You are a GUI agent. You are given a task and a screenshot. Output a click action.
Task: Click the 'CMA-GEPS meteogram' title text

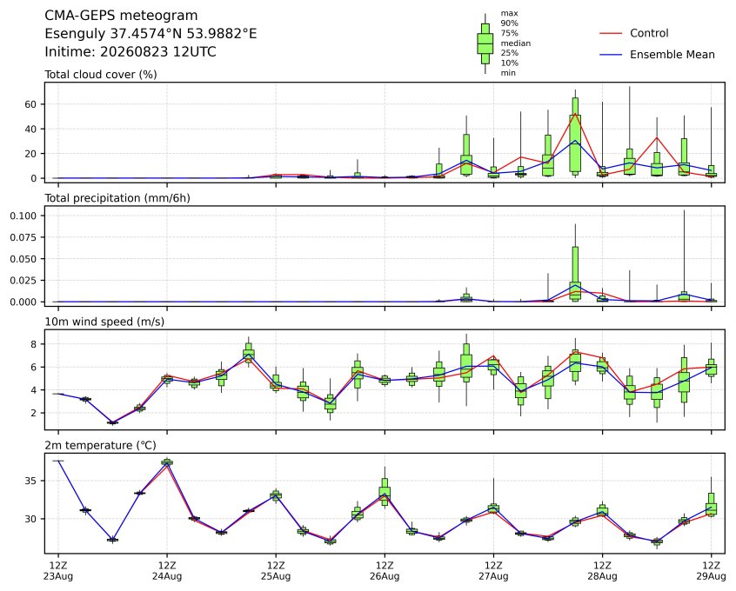point(121,16)
